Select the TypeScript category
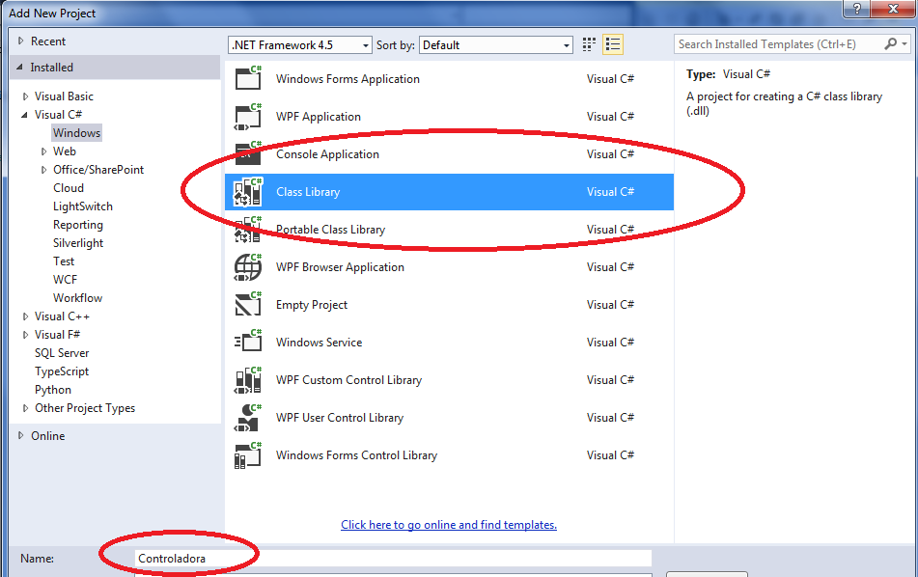This screenshot has height=577, width=918. (62, 371)
